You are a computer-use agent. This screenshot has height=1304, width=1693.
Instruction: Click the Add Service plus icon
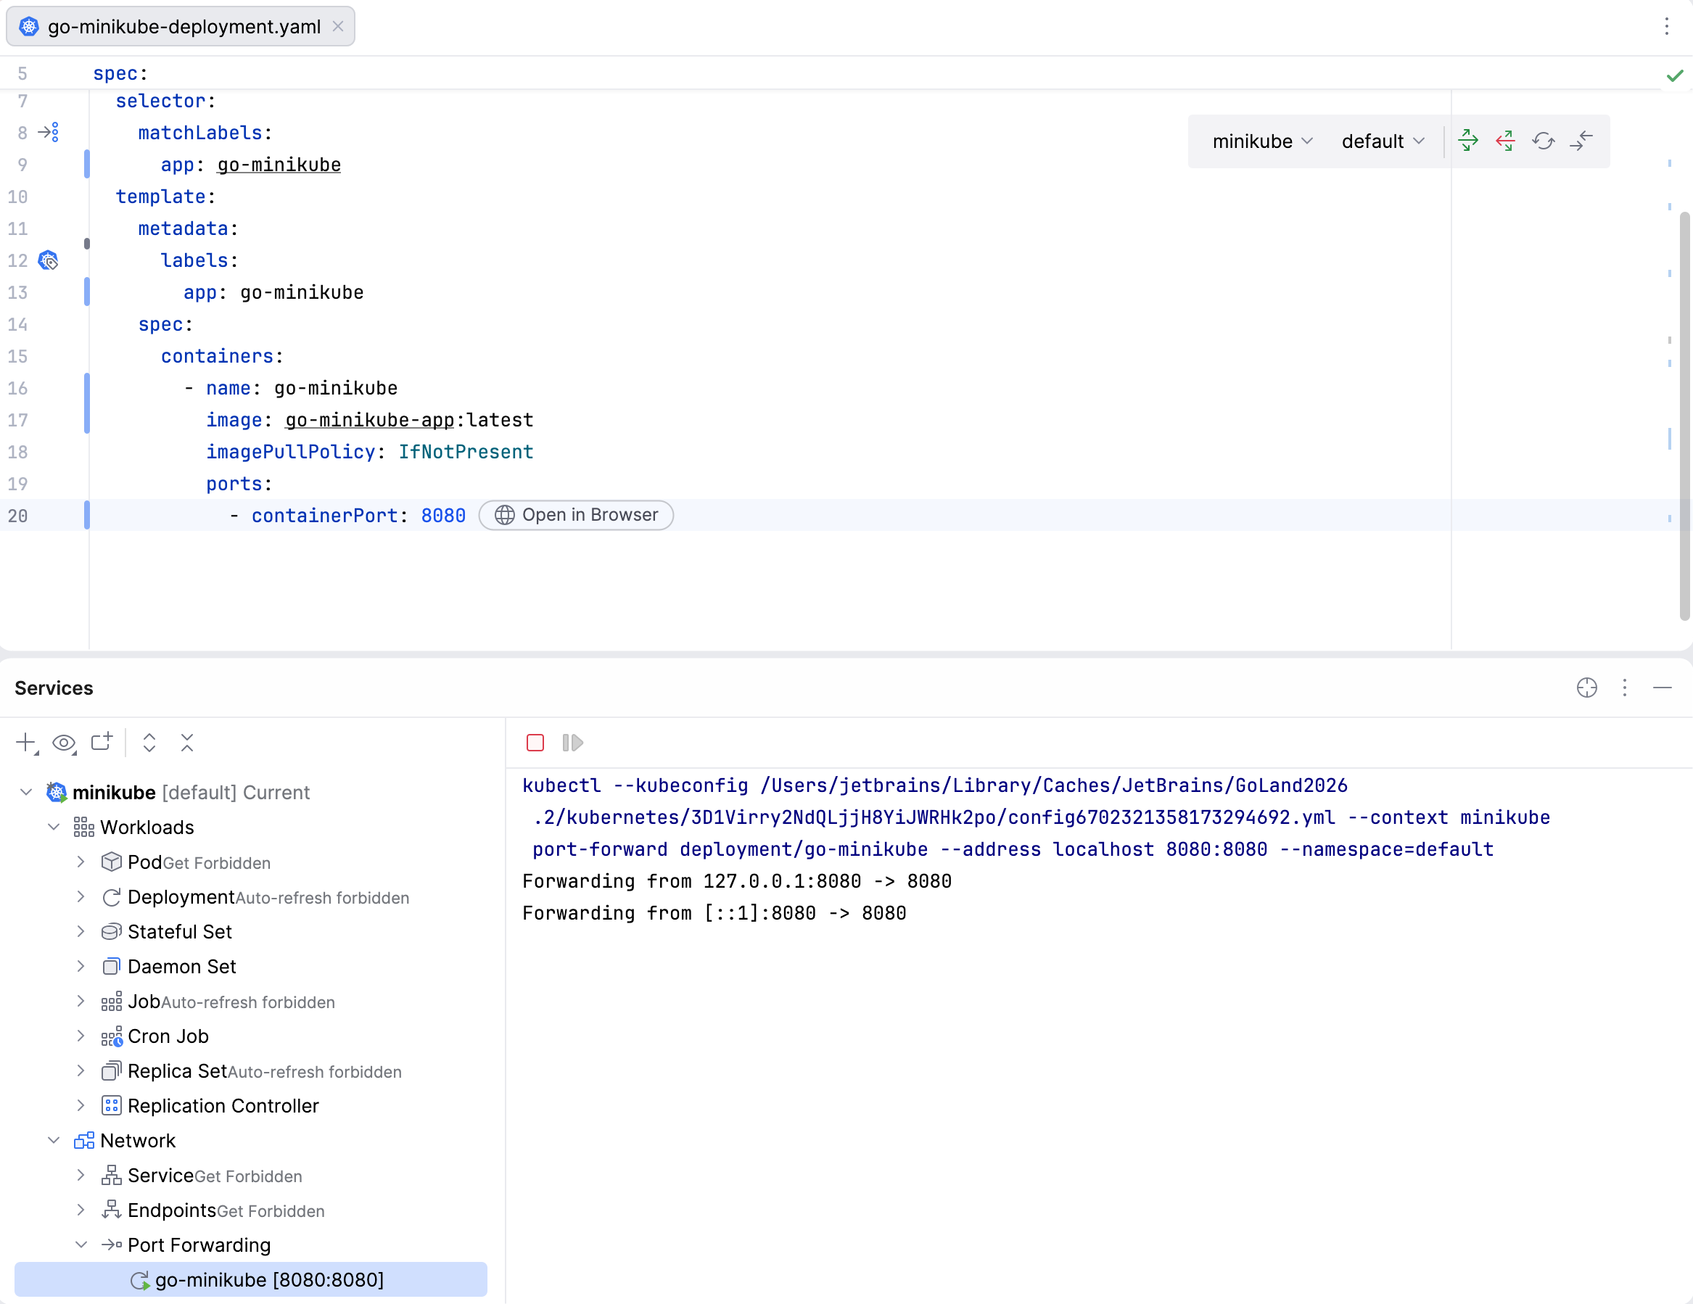click(27, 743)
